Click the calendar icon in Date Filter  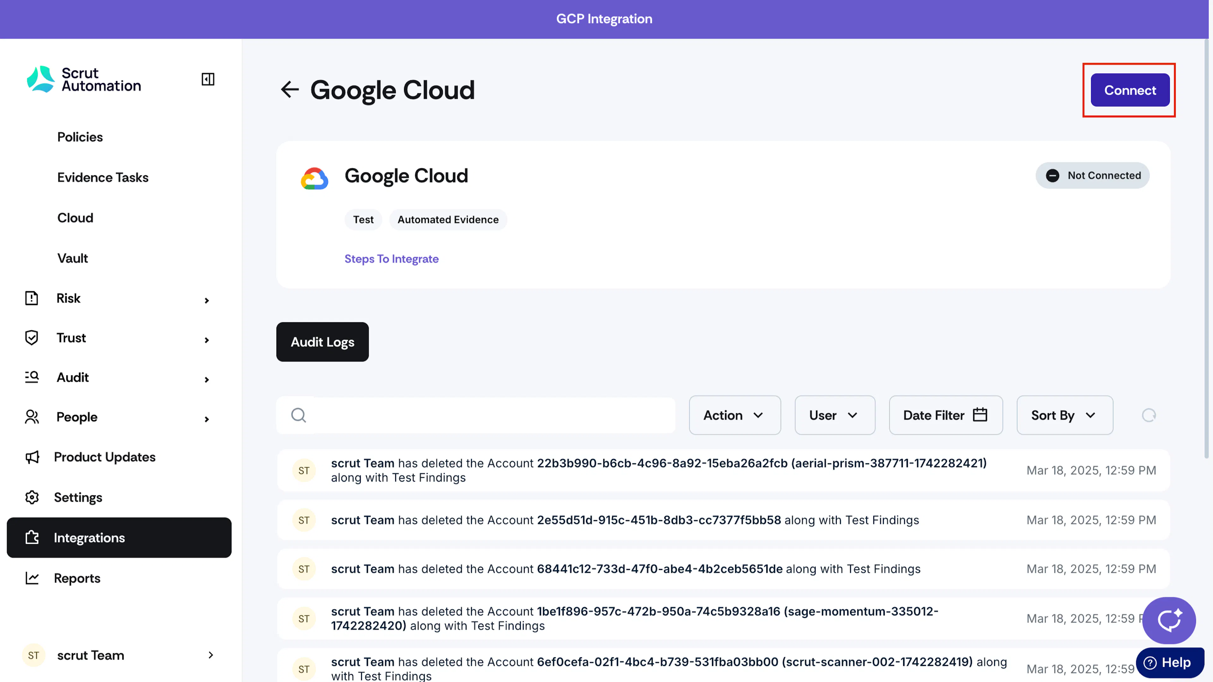[980, 415]
